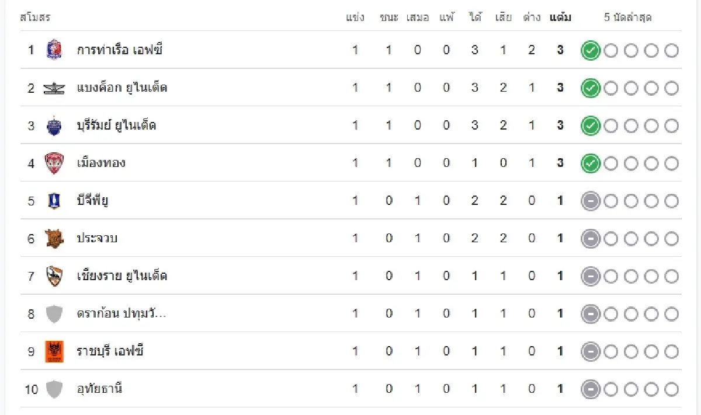Screen dimensions: 701x415
Task: Click the shield placeholder logo beside ดราก้อน ปทุมวั...
Action: pos(54,314)
